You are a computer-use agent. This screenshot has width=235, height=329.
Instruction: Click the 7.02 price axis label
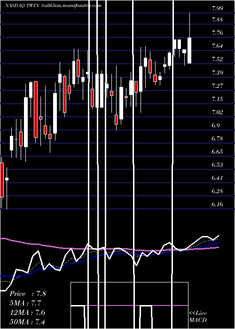click(x=217, y=112)
